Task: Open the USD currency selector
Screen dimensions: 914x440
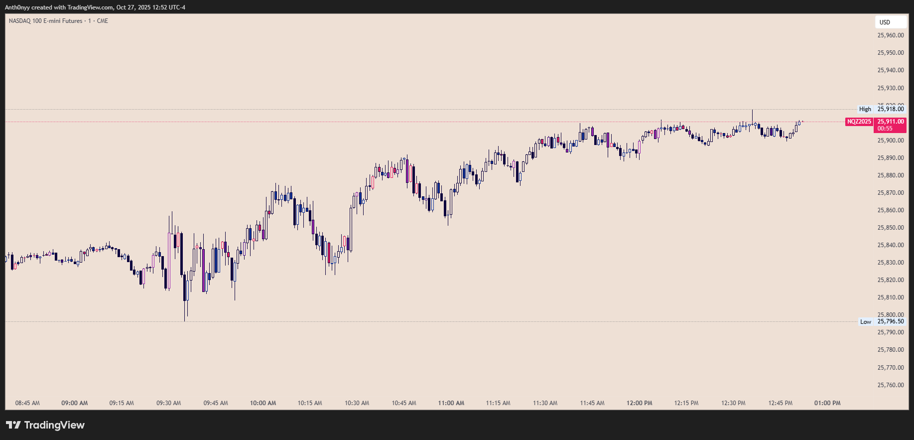Action: [x=885, y=22]
